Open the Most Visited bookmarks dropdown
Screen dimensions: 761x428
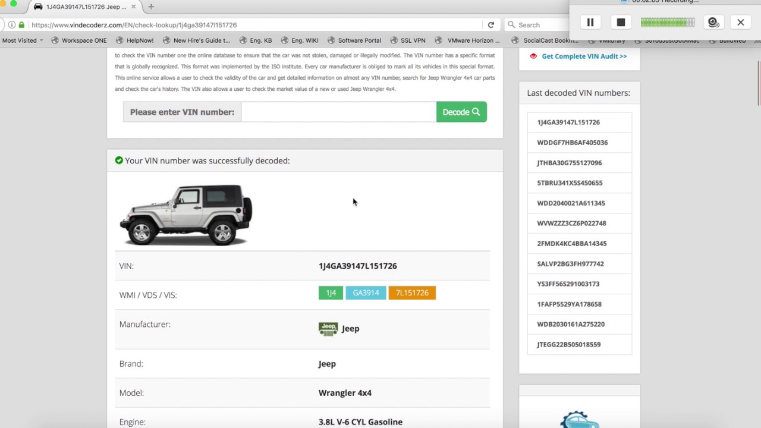pyautogui.click(x=23, y=40)
